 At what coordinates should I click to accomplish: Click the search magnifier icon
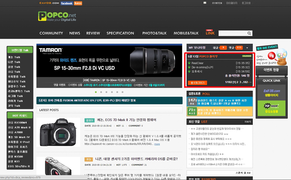(249, 33)
